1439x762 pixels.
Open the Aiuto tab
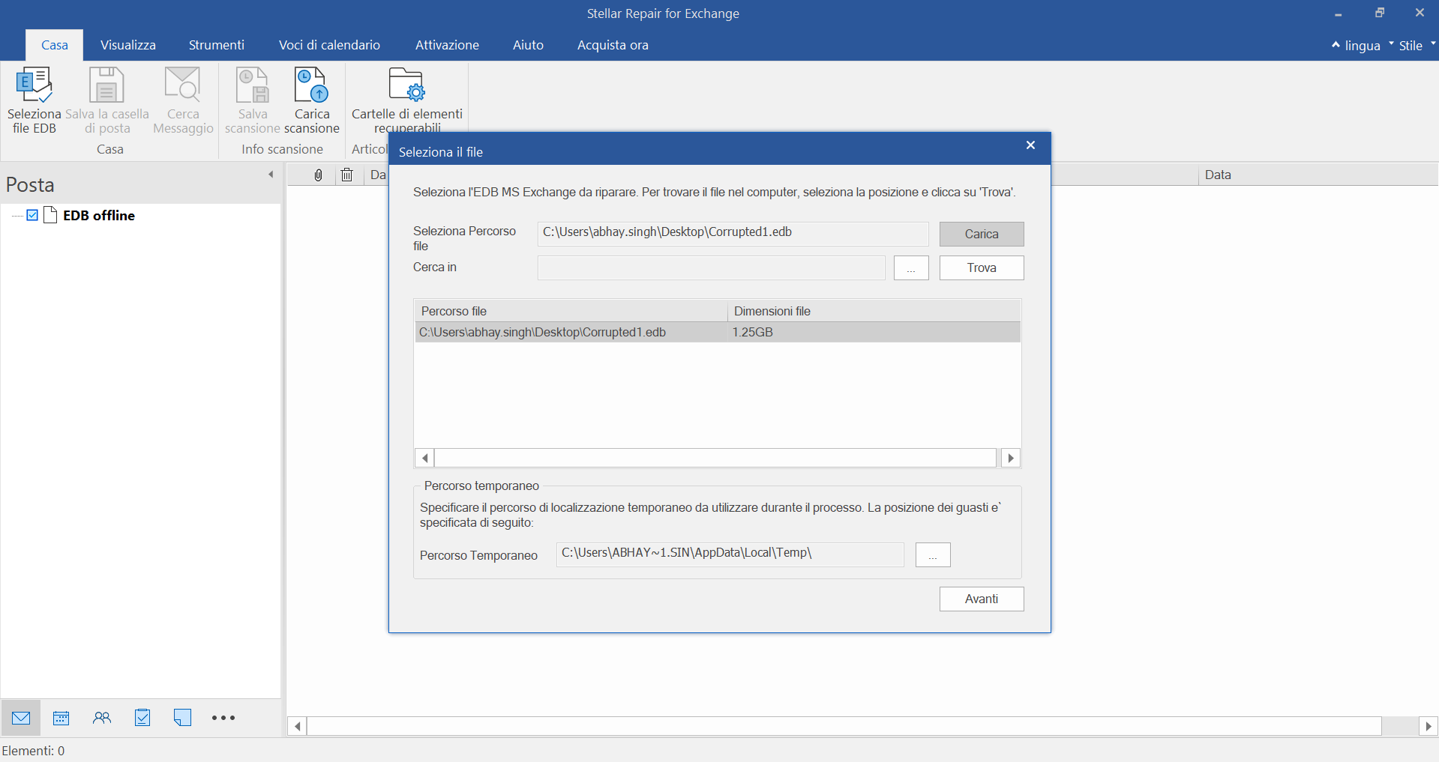528,45
